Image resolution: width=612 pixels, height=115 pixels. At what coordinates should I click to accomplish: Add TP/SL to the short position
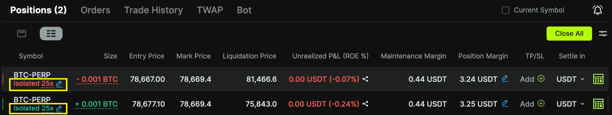click(x=532, y=79)
